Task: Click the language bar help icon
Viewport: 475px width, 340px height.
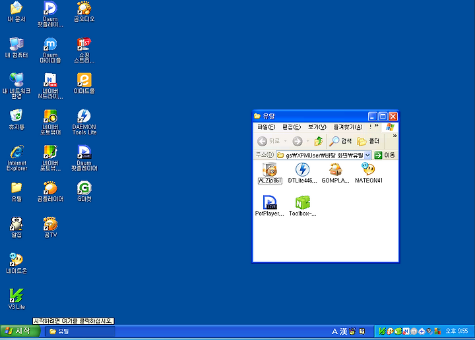Action: [x=362, y=331]
